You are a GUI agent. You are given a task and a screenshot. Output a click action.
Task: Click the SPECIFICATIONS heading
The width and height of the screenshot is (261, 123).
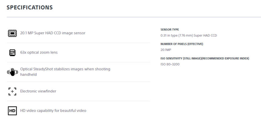(30, 8)
